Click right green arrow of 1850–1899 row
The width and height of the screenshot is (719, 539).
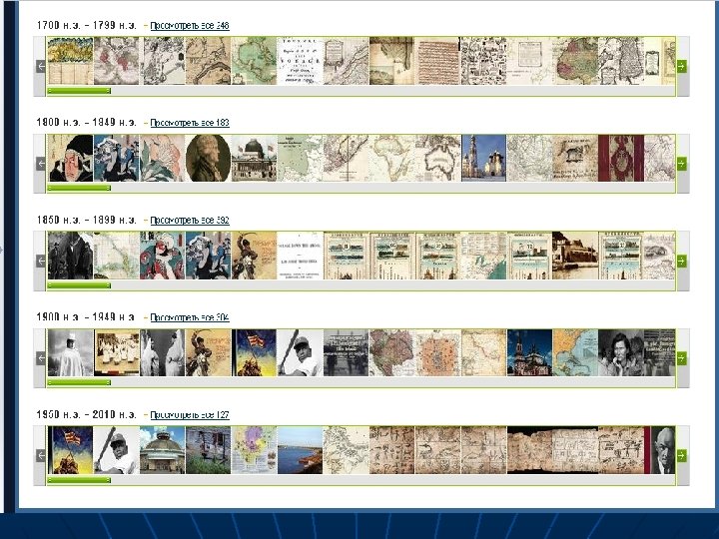(681, 262)
